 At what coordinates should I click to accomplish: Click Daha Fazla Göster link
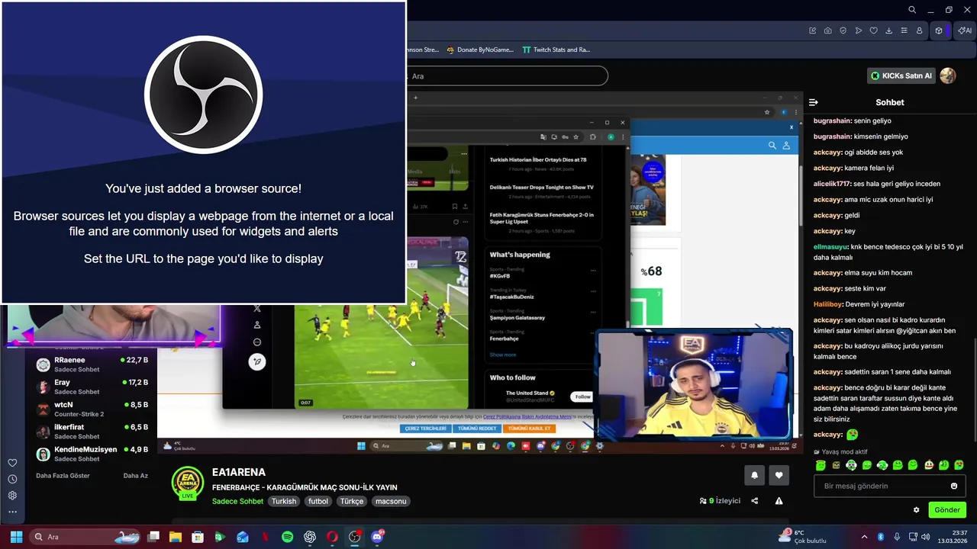coord(63,476)
